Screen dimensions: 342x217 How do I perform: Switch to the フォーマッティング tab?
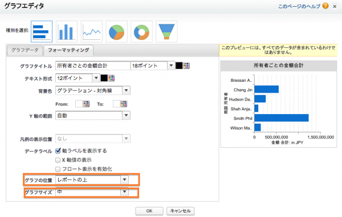click(x=68, y=50)
